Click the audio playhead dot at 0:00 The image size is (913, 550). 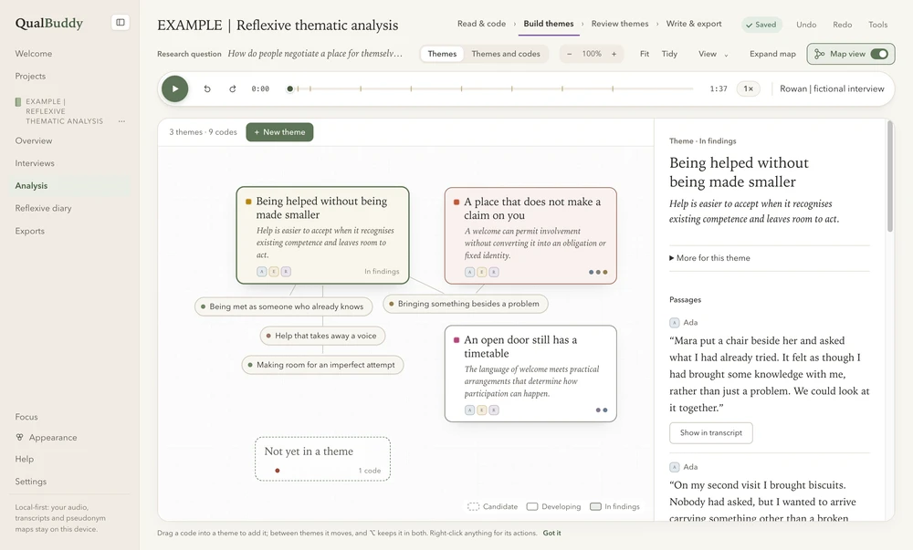point(290,89)
